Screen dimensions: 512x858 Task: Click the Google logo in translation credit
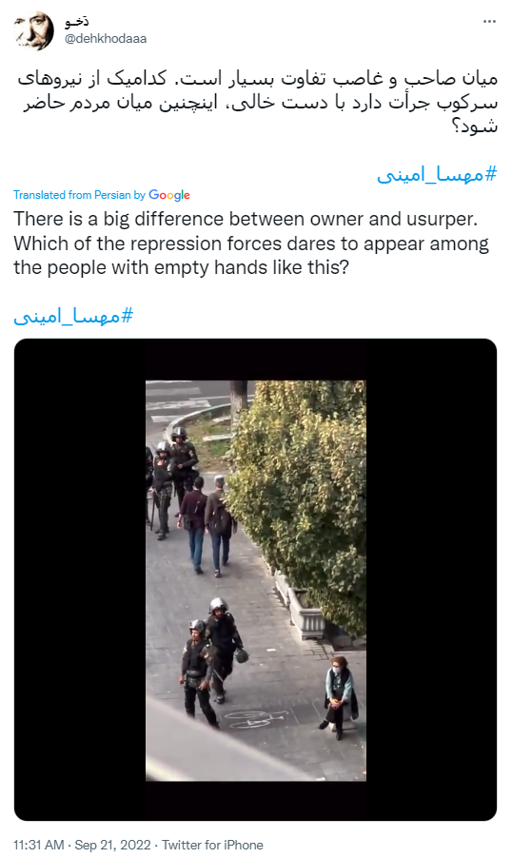pos(169,195)
